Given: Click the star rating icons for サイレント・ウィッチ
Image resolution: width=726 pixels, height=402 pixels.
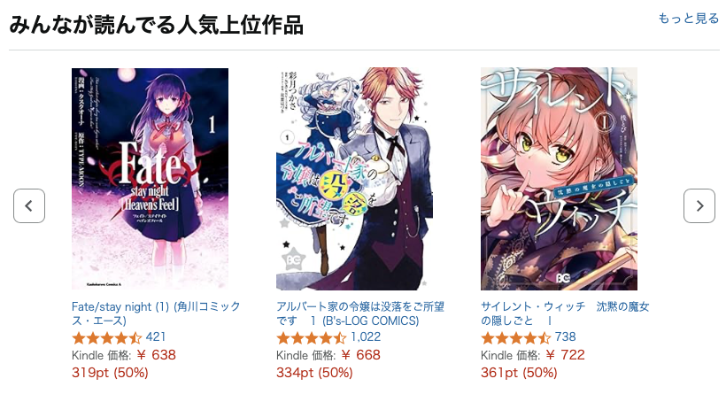Looking at the screenshot, I should (516, 337).
